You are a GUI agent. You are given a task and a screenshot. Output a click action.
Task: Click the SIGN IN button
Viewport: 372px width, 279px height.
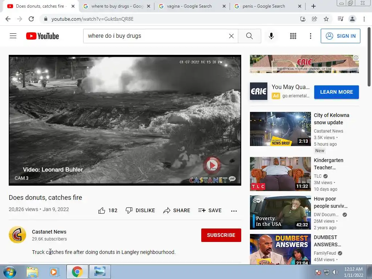pyautogui.click(x=340, y=36)
